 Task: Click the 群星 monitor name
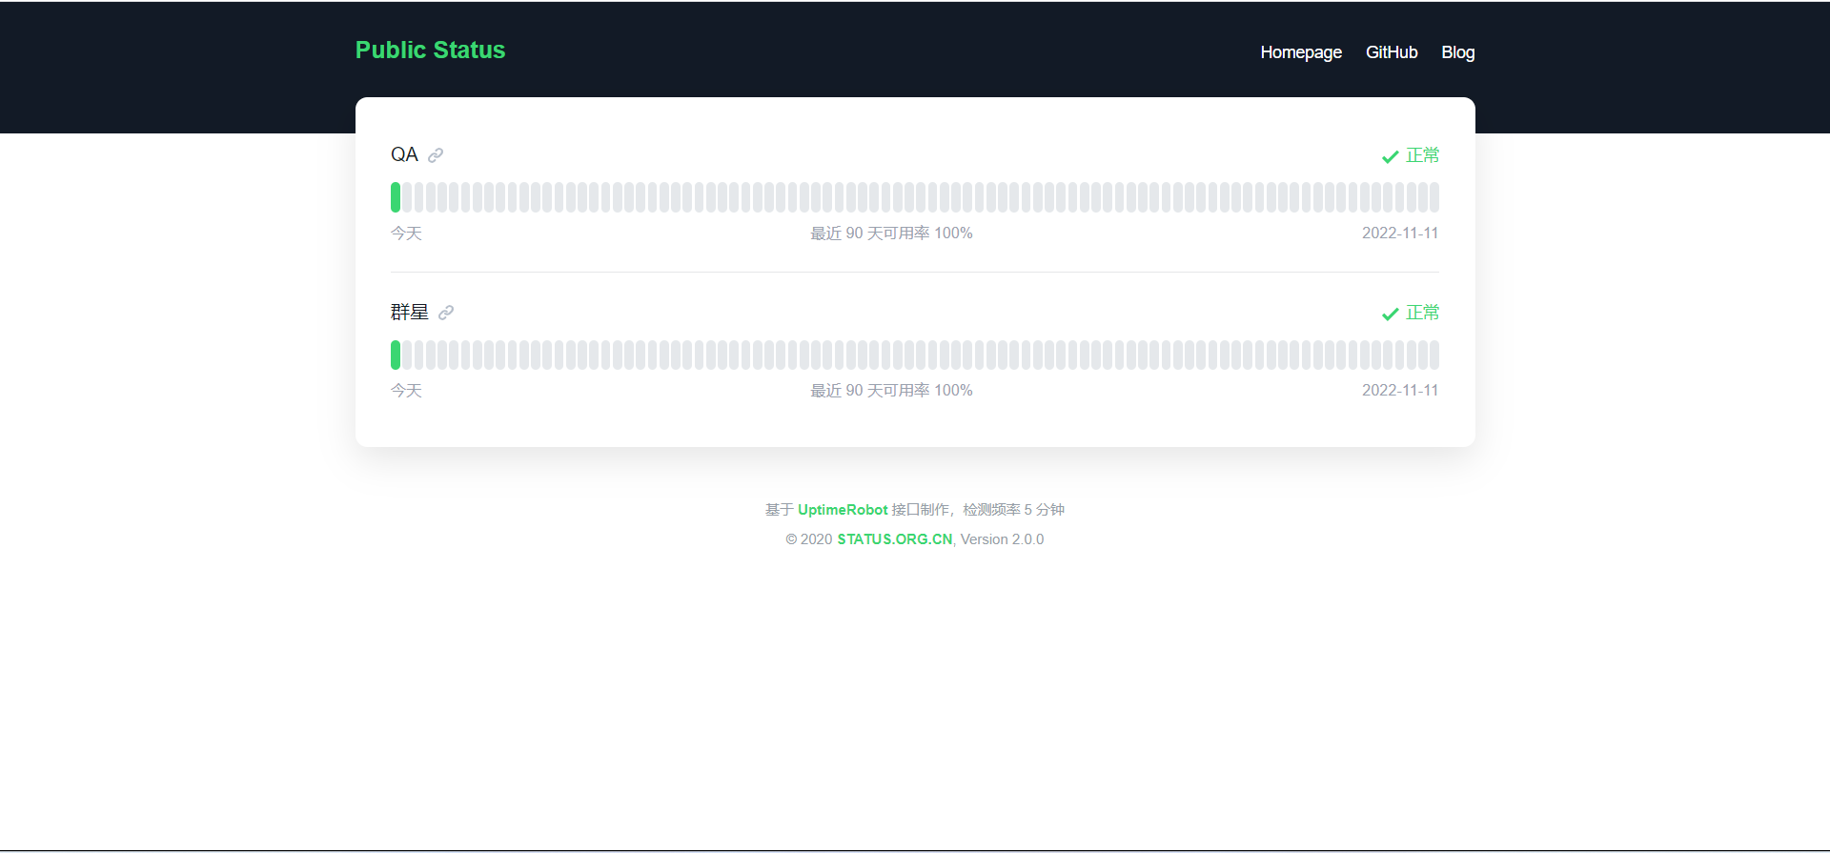point(409,312)
